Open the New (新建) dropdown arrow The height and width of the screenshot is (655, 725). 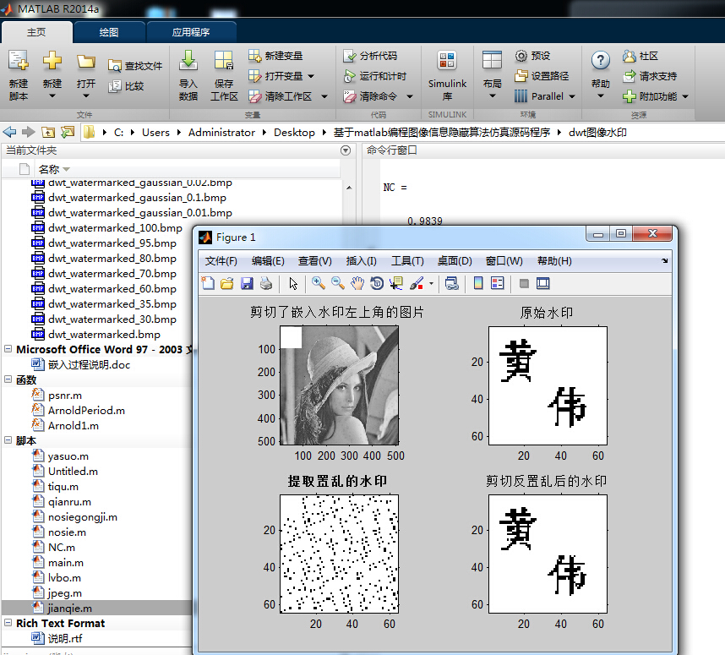pos(52,96)
